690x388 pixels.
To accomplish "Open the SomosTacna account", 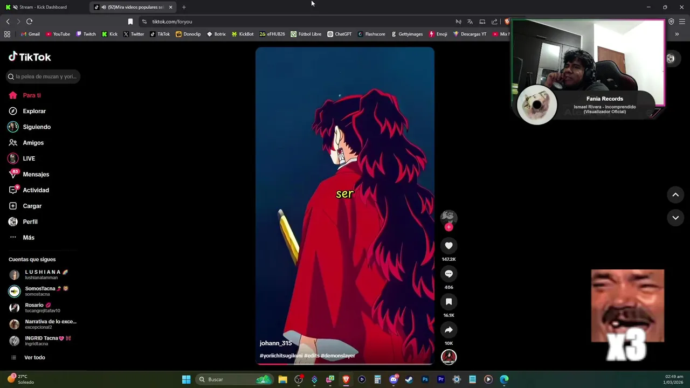I will [x=43, y=291].
